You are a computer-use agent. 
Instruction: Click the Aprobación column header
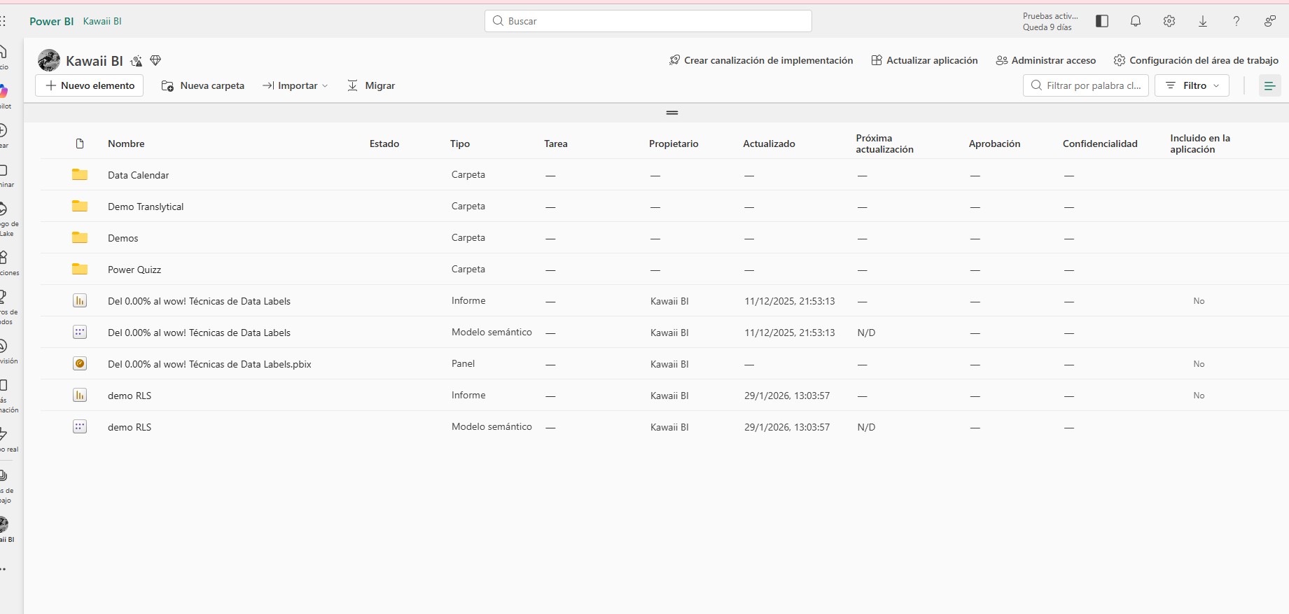(x=994, y=144)
